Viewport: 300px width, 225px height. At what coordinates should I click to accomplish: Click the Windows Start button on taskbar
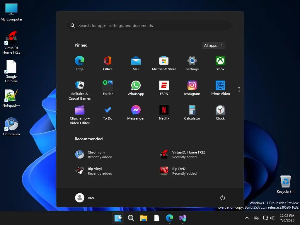(x=118, y=218)
